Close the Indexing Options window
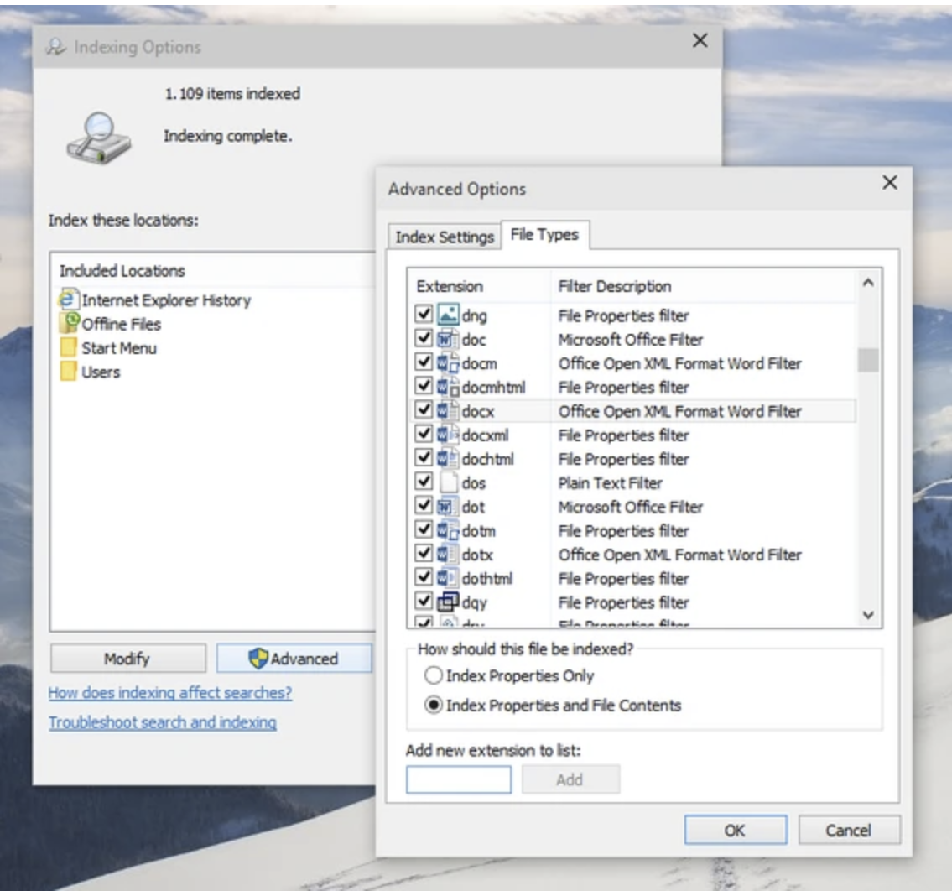952x896 pixels. pos(700,40)
